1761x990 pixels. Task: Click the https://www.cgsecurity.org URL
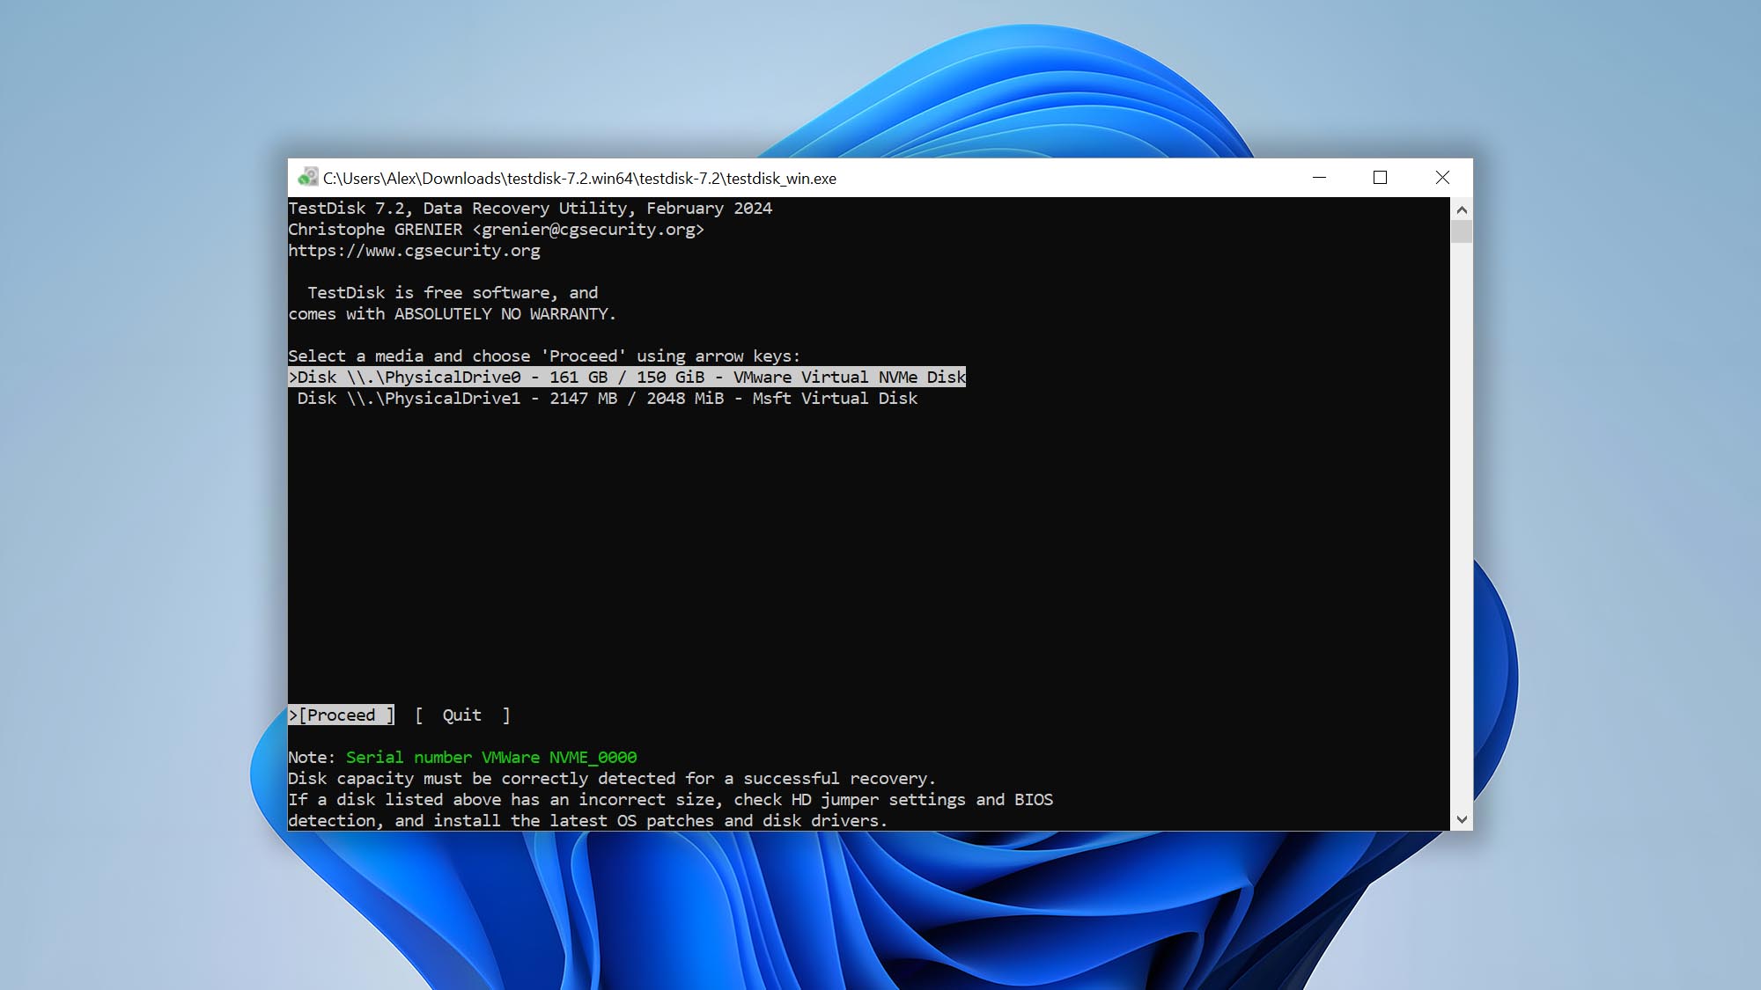tap(415, 250)
